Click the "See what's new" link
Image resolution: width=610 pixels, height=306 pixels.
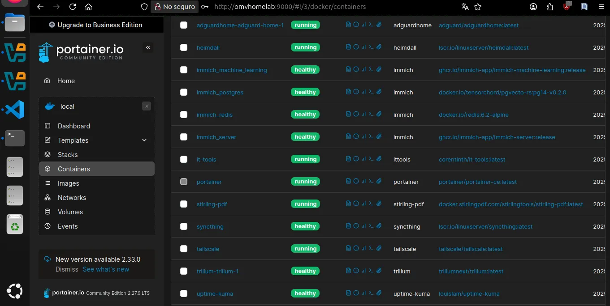(106, 269)
